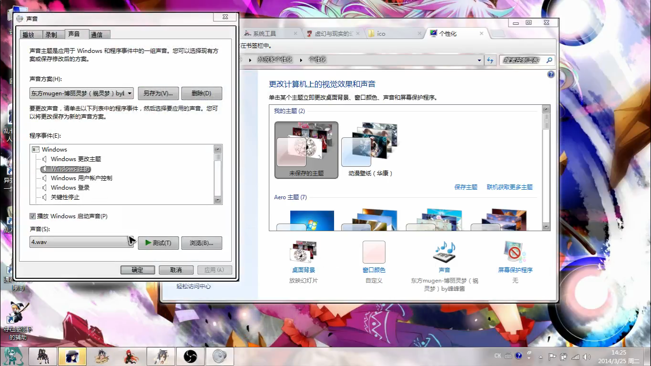651x366 pixels.
Task: Confirm with the 确定 button
Action: (137, 270)
